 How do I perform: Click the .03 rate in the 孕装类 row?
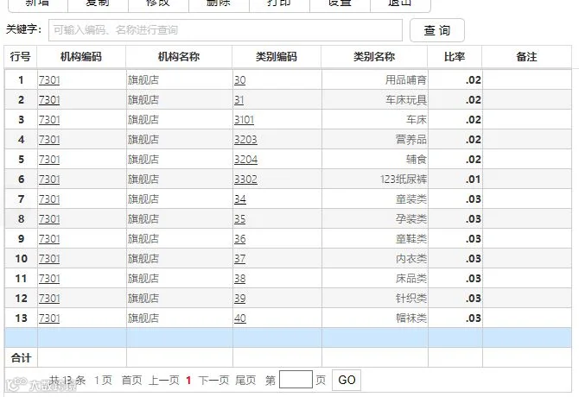coord(473,219)
